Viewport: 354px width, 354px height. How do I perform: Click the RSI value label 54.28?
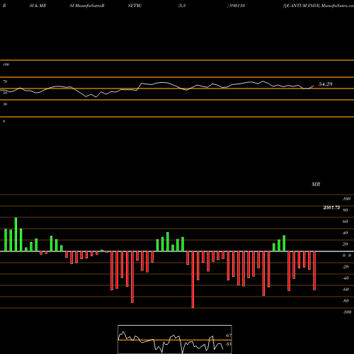click(x=326, y=84)
